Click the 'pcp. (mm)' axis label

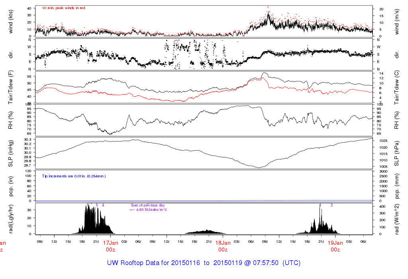pos(396,186)
